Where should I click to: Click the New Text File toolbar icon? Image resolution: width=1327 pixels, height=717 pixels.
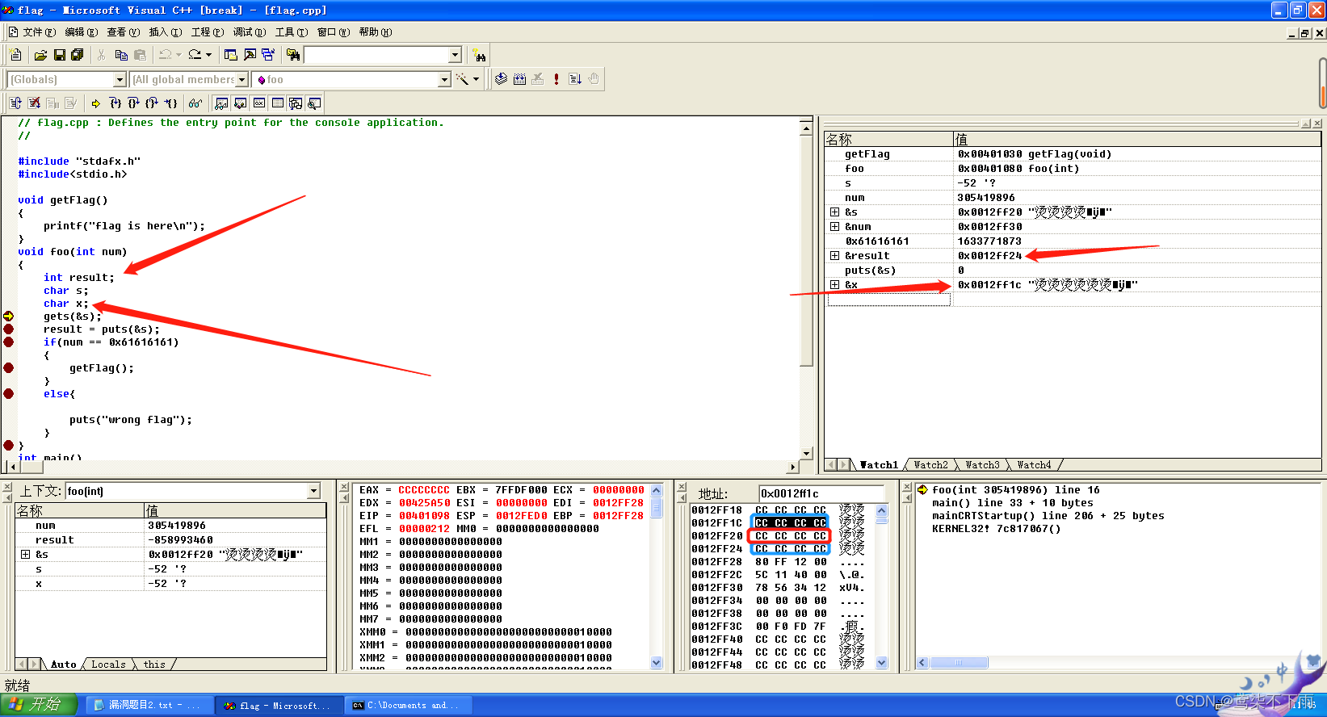15,55
